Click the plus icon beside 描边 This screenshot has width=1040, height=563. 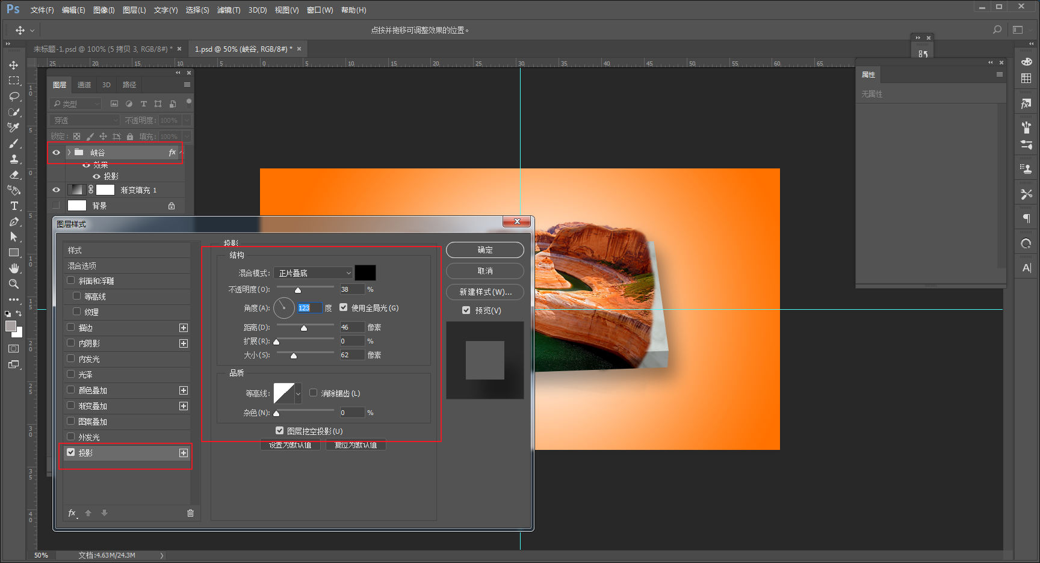click(184, 328)
